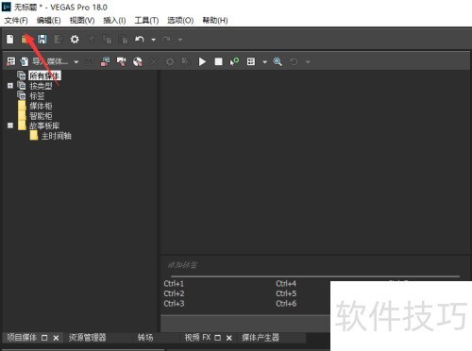Select the 按类型 tree item
Viewport: 472px width, 351px height.
point(41,86)
